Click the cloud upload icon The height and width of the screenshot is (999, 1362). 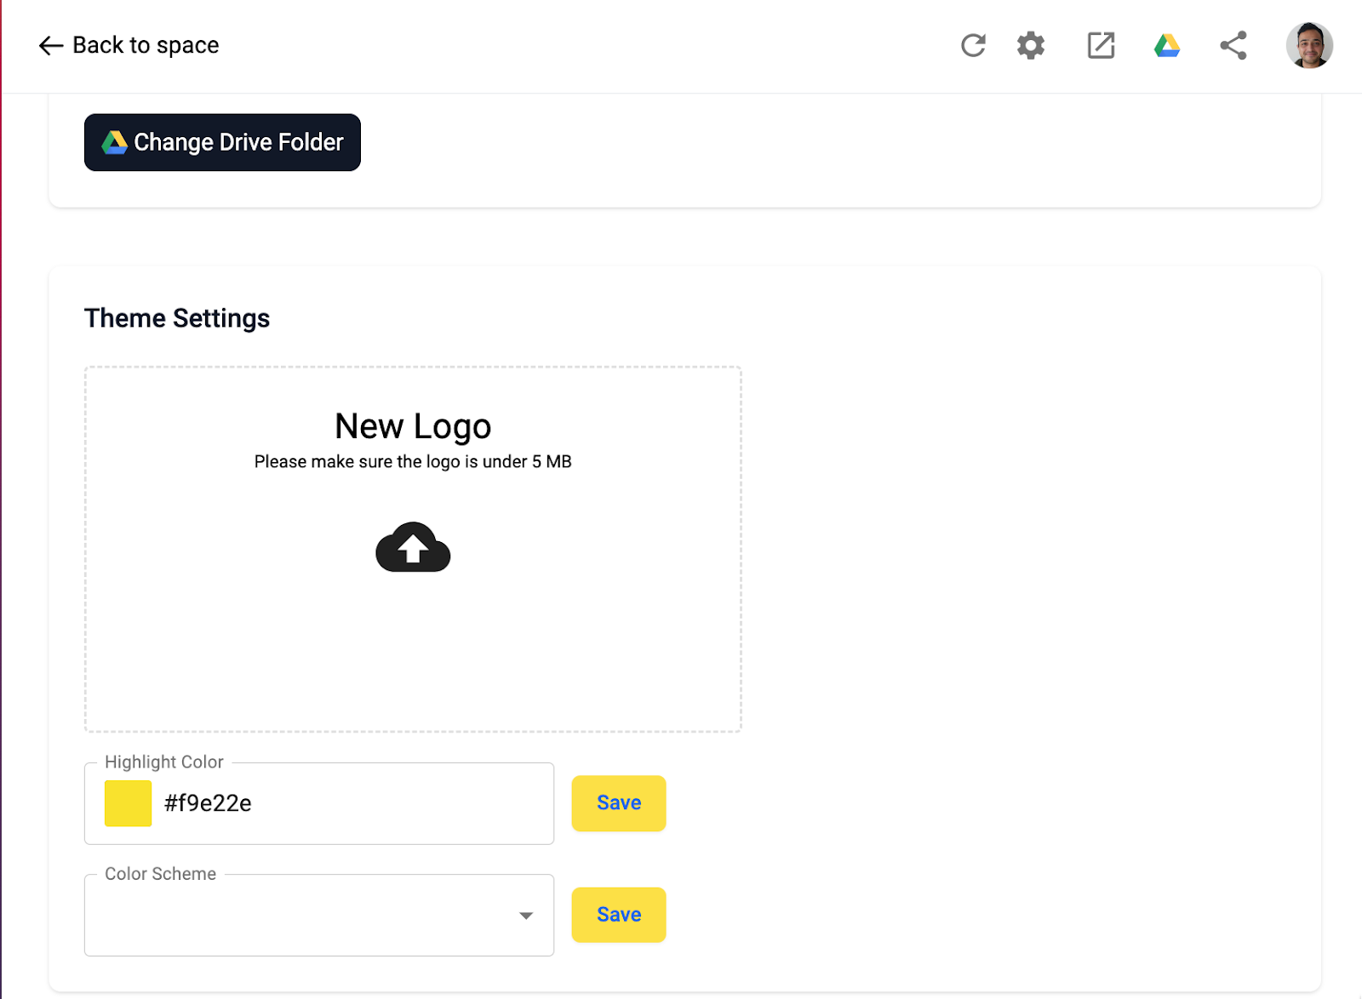[x=413, y=547]
